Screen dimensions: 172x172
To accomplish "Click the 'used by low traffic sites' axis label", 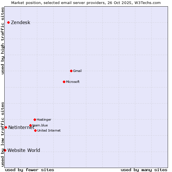I will pos(3,134).
